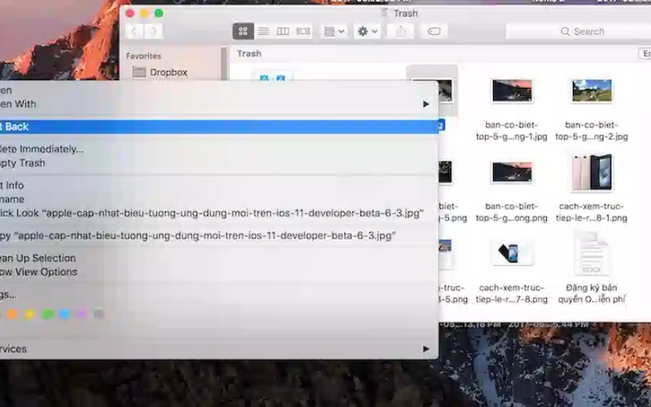Apply the purple tag color
Viewport: 651px width, 407px height.
coord(81,314)
